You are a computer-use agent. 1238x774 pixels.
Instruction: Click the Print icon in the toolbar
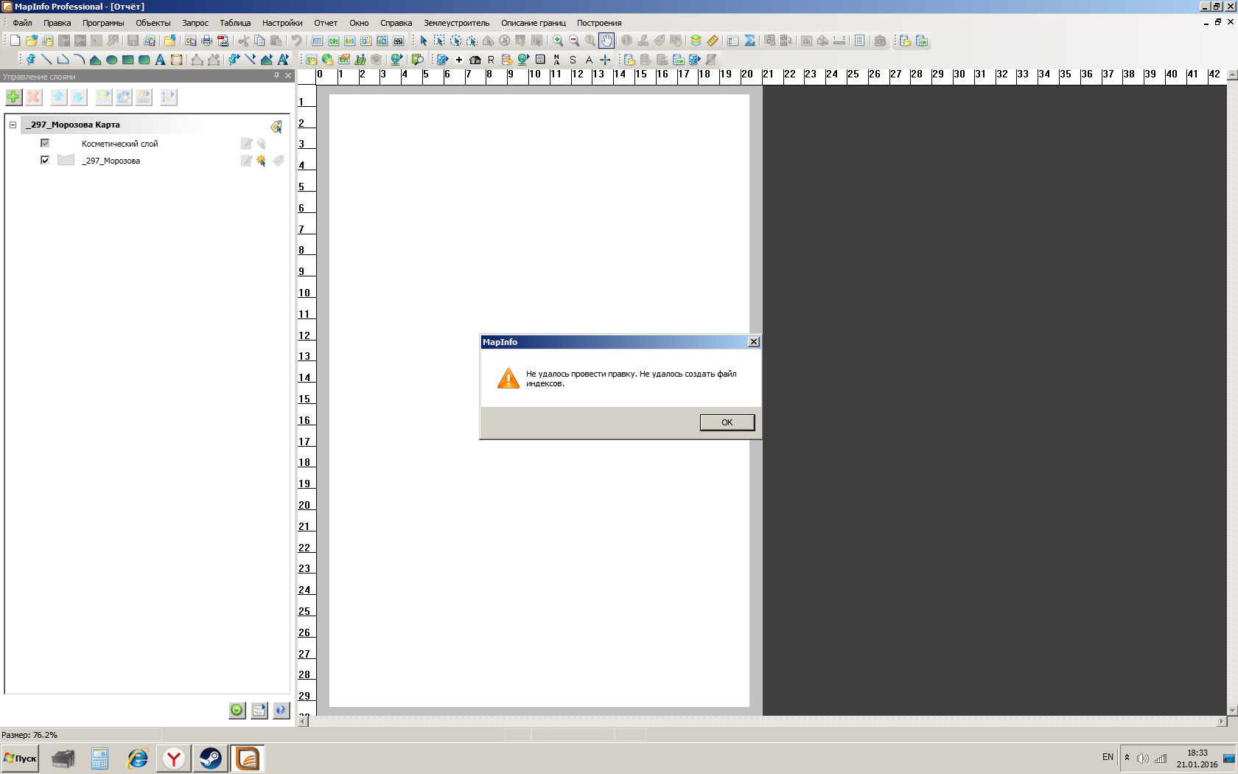point(206,41)
